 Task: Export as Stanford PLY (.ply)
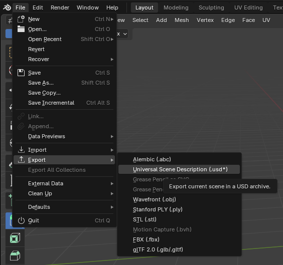click(179, 209)
